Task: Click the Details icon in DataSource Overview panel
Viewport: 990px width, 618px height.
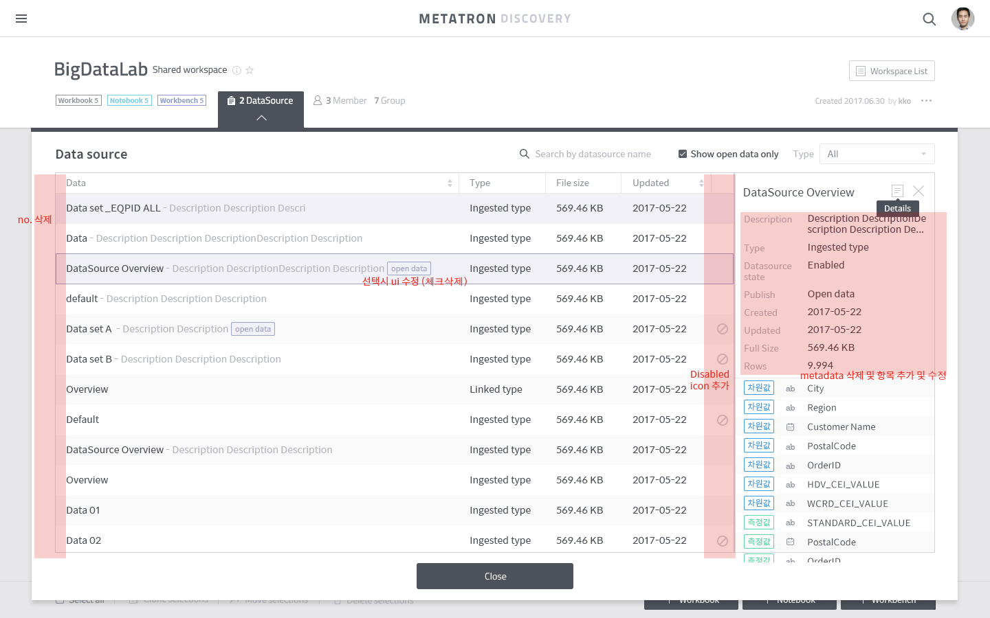Action: coord(897,191)
